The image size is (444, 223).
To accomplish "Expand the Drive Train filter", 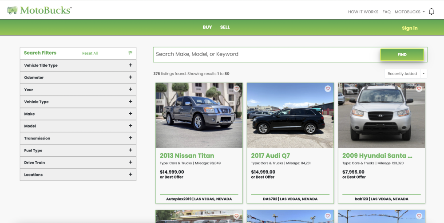I will pos(78,163).
